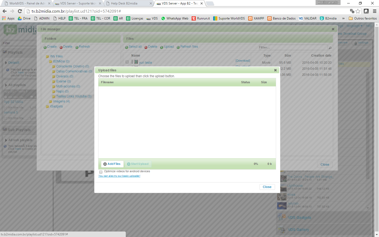Select the /Gadgets folder

(x=54, y=106)
